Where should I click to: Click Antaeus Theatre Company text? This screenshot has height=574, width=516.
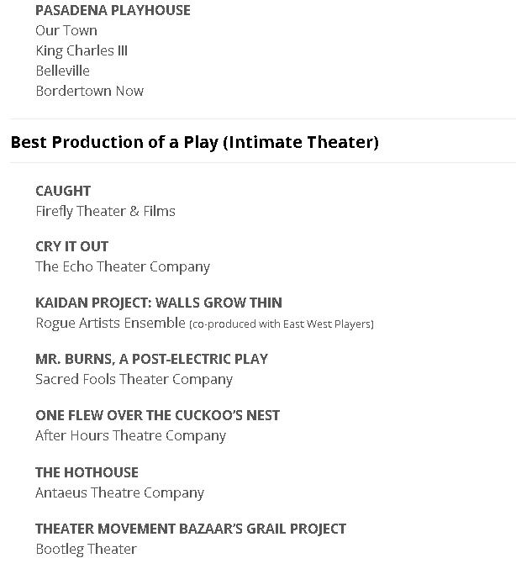[x=119, y=492]
